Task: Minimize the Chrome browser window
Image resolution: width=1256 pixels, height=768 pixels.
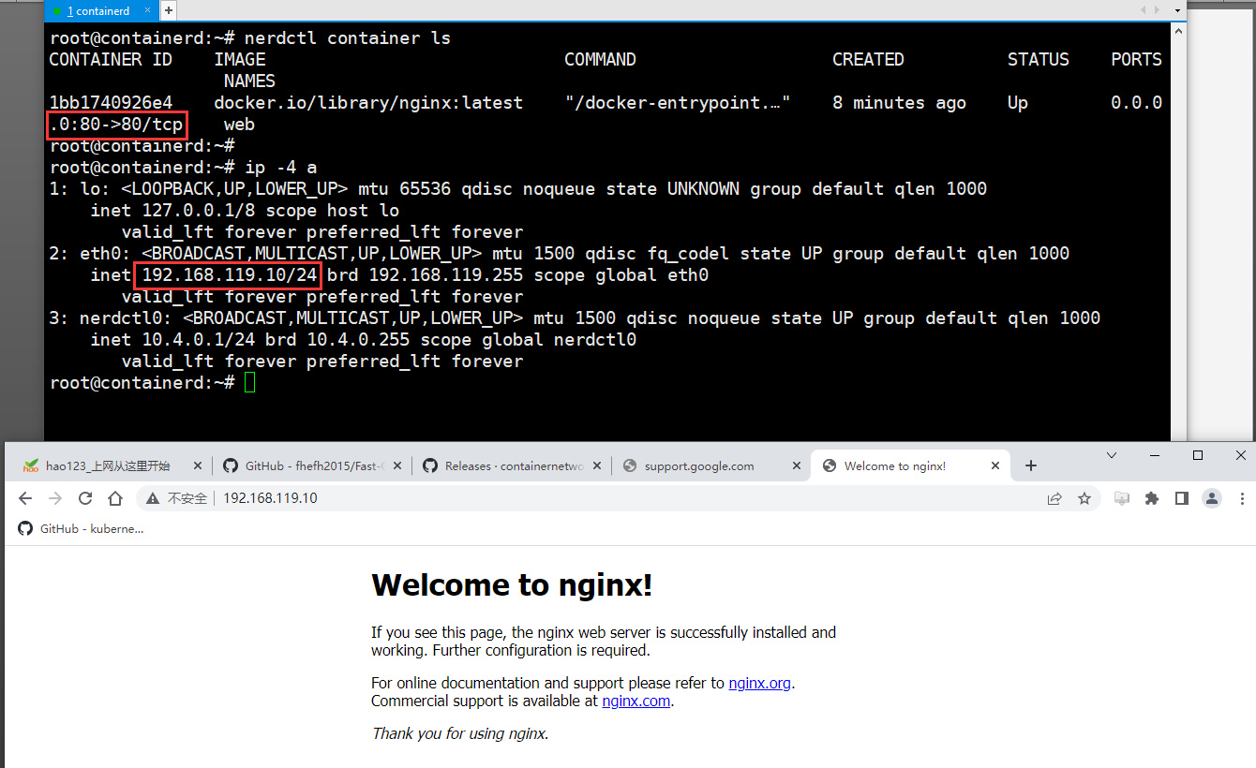Action: point(1155,455)
